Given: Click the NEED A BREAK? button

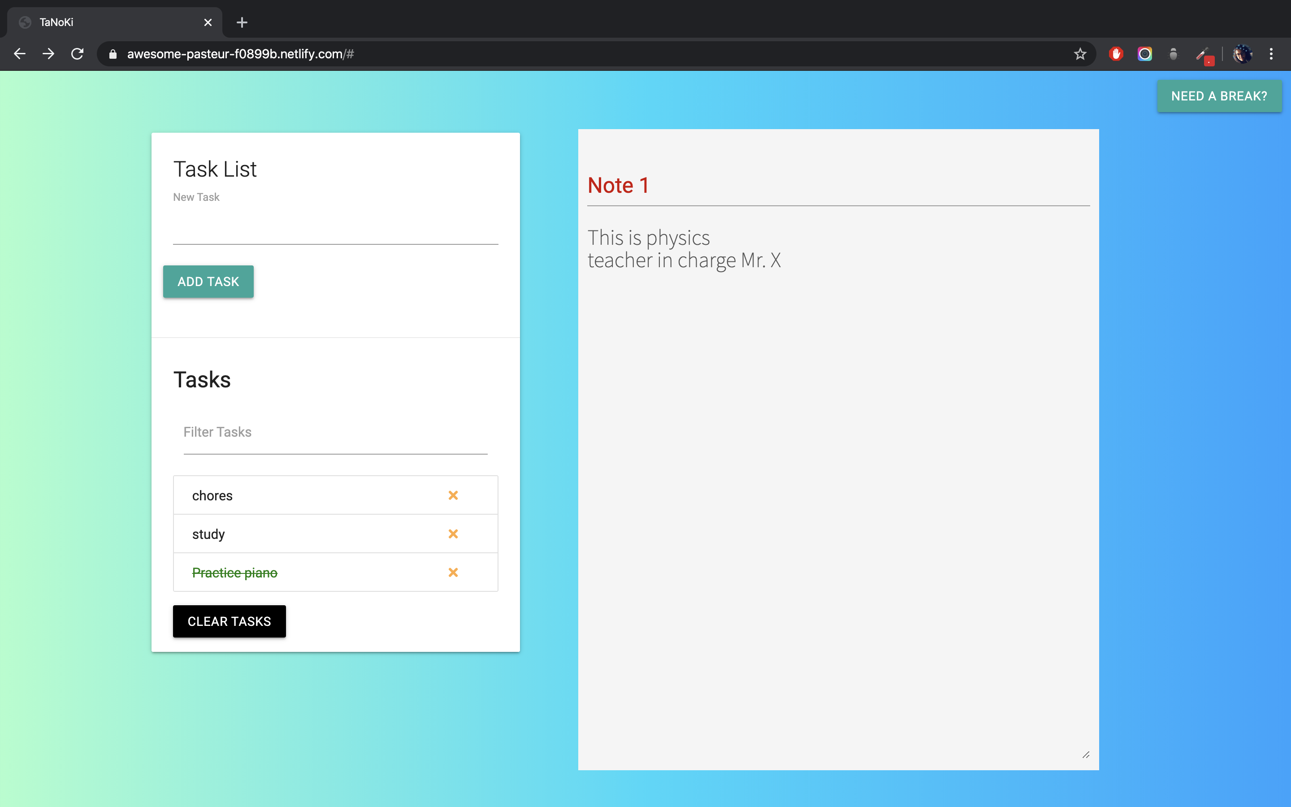Looking at the screenshot, I should point(1218,96).
